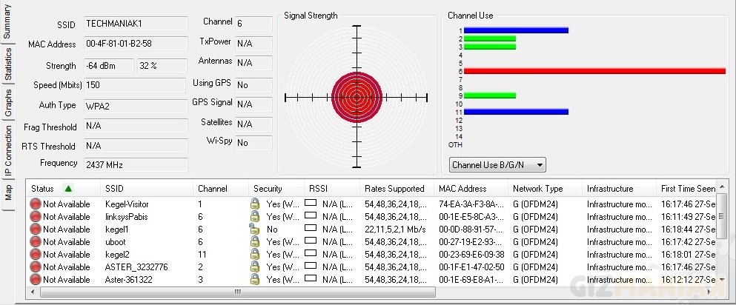Click padlock icon in ASTER_3232776 row
736x305 pixels.
pos(255,267)
